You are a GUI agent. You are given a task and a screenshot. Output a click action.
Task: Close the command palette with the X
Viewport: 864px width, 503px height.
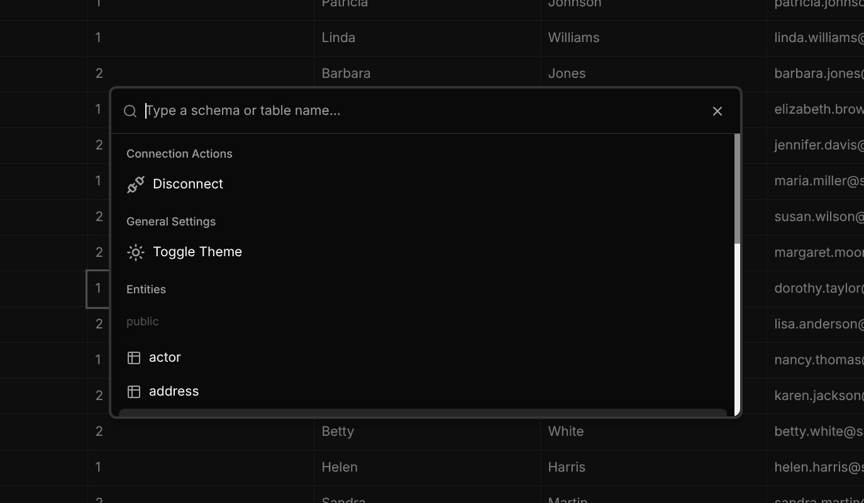(x=717, y=111)
